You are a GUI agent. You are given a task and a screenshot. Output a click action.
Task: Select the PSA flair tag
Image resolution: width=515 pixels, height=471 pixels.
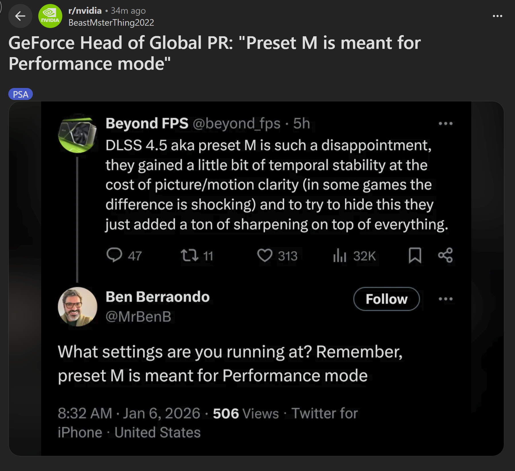click(21, 94)
